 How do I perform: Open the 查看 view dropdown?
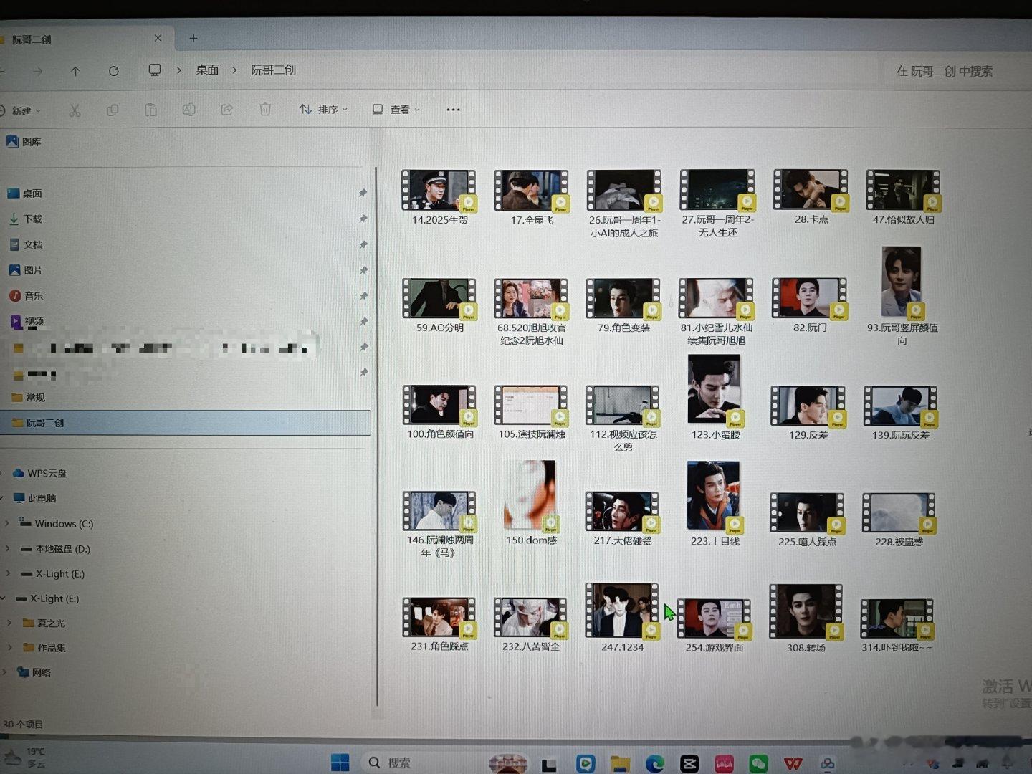(396, 110)
